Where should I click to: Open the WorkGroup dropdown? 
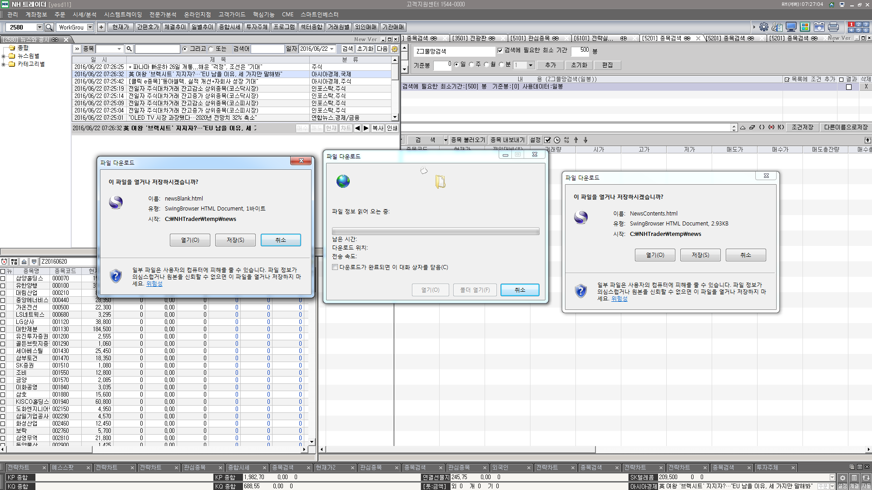[x=90, y=27]
